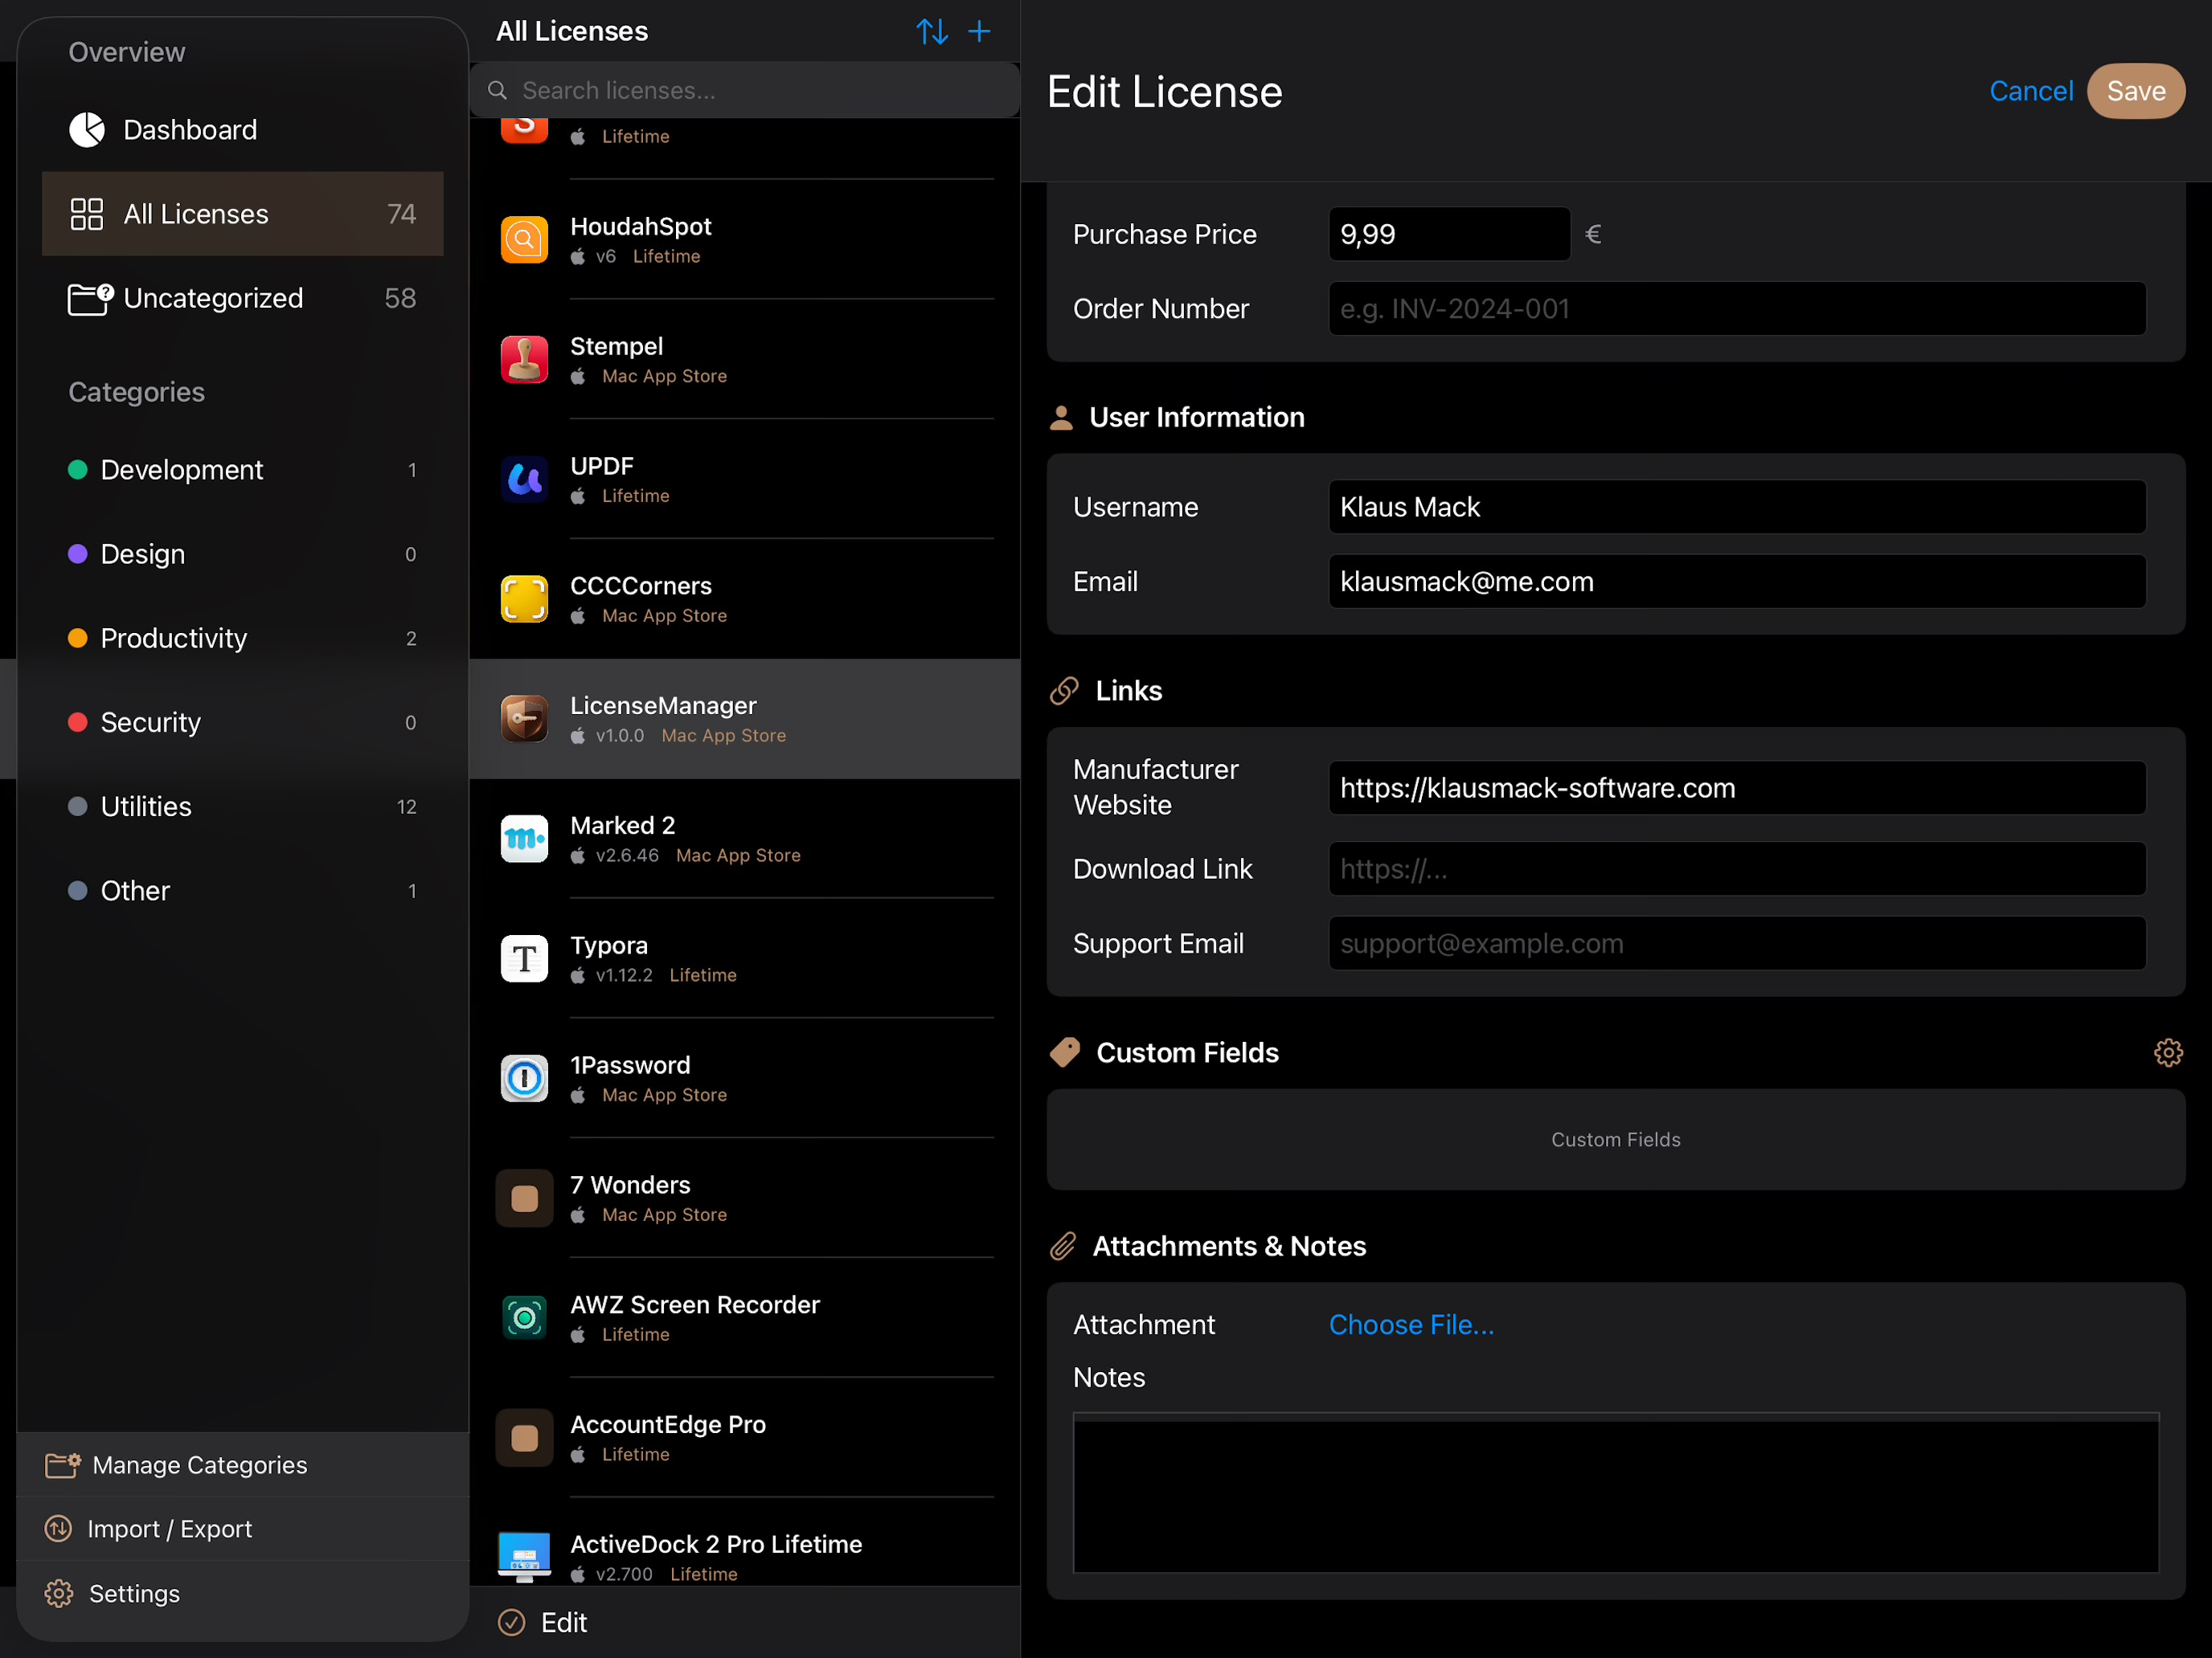Image resolution: width=2212 pixels, height=1658 pixels.
Task: Click the Download Link field
Action: [1737, 868]
